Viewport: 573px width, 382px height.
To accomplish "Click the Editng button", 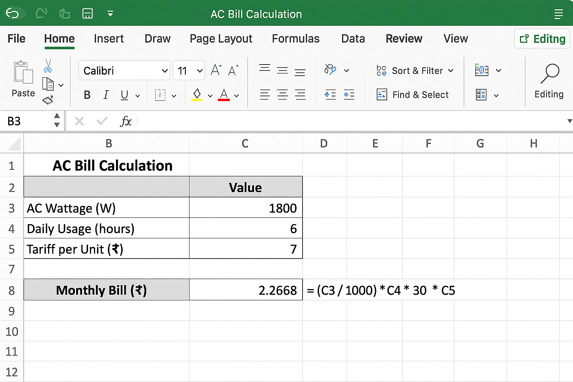I will [542, 38].
